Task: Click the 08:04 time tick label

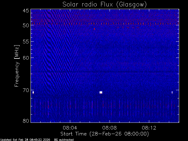Action: (70, 128)
